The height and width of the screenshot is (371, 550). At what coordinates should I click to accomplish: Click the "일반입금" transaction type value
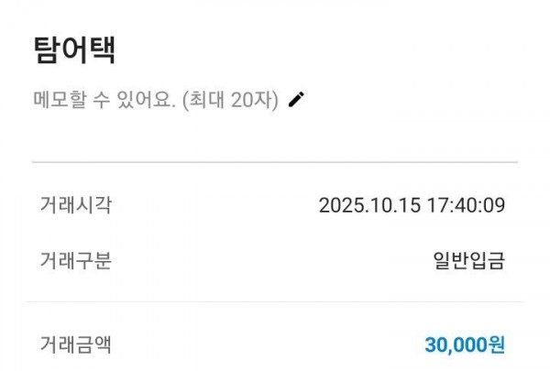[x=468, y=261]
